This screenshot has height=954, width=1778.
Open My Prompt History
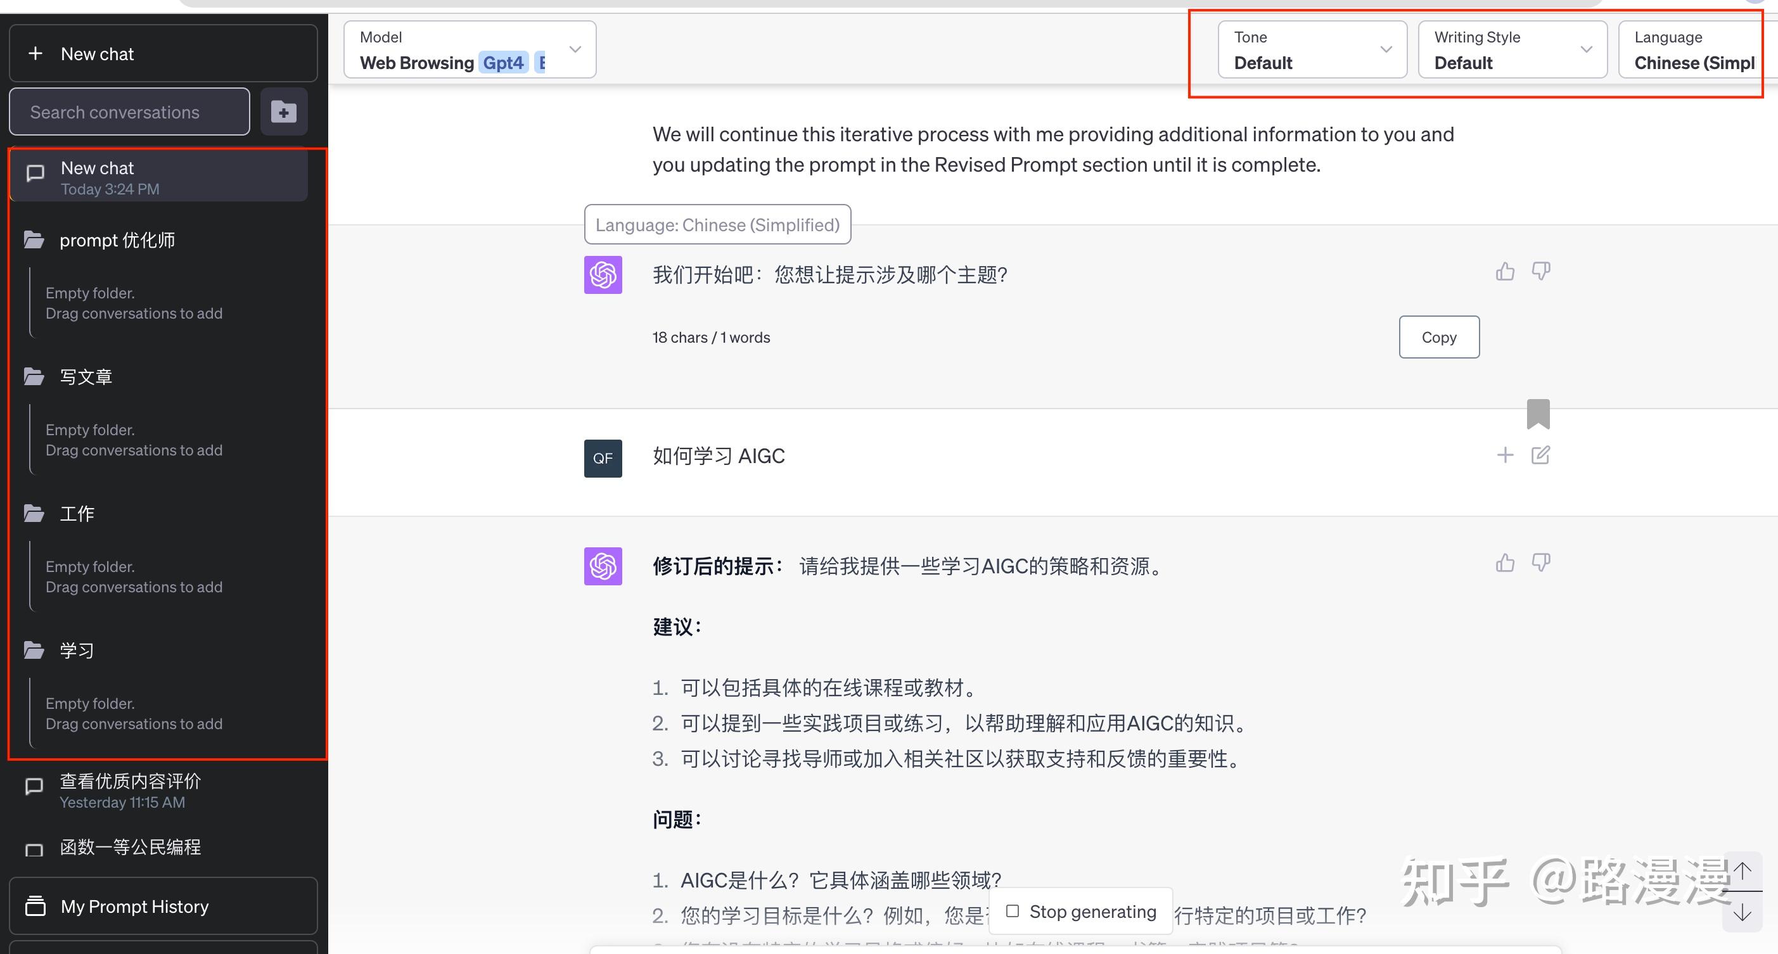pyautogui.click(x=163, y=906)
